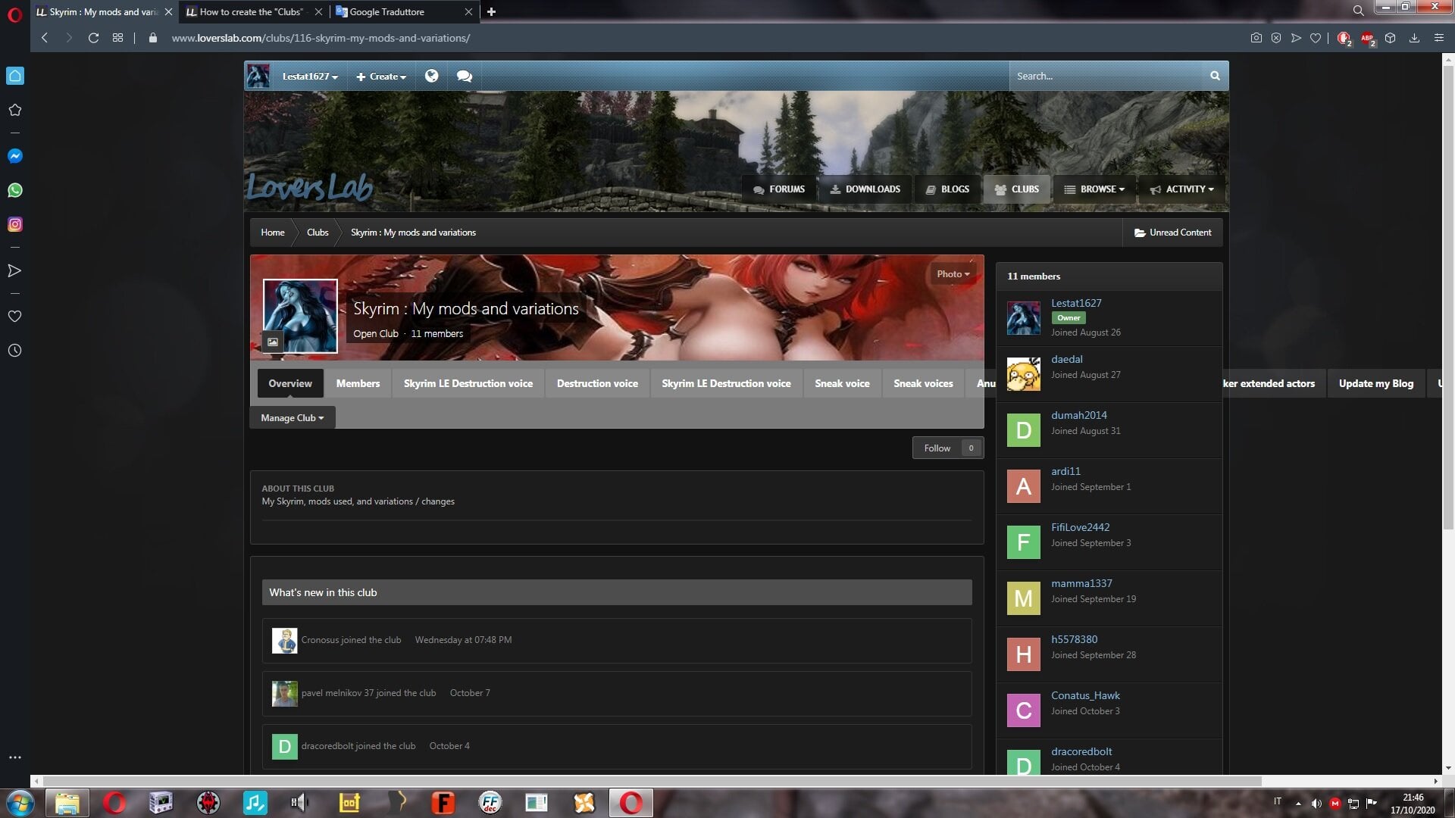Go to Clubs breadcrumb link
Image resolution: width=1455 pixels, height=818 pixels.
coord(318,233)
